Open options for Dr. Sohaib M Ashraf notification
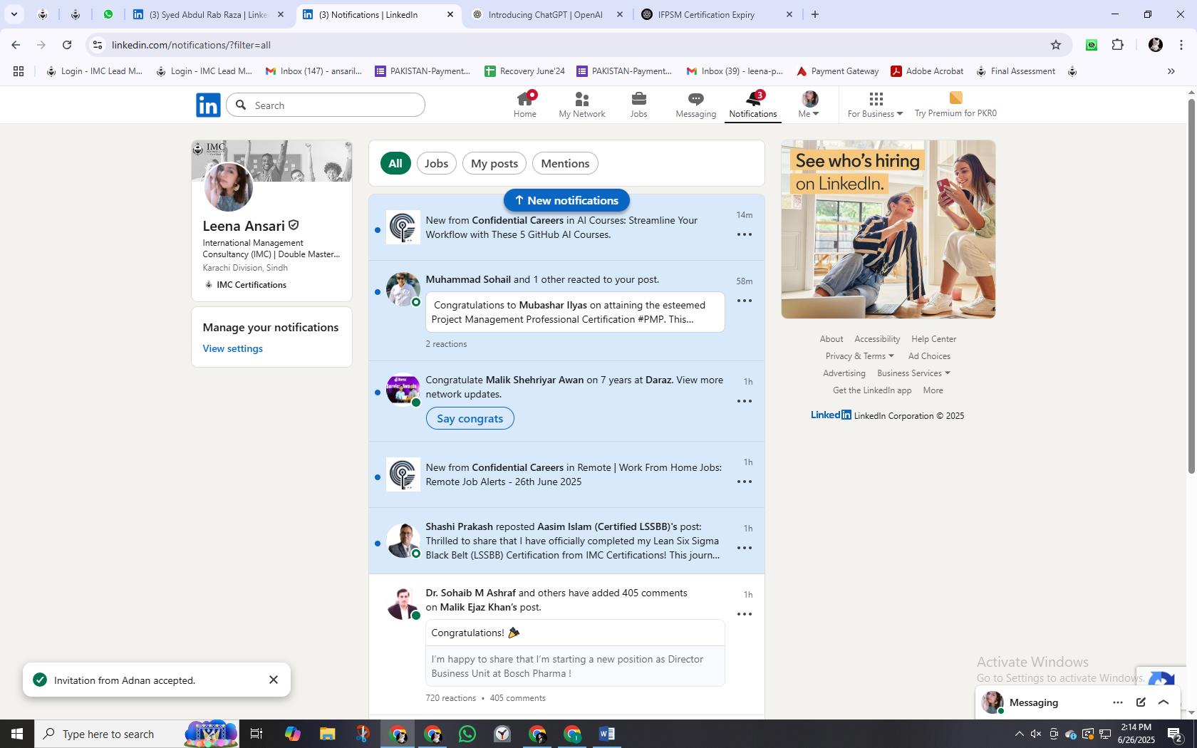 click(745, 614)
